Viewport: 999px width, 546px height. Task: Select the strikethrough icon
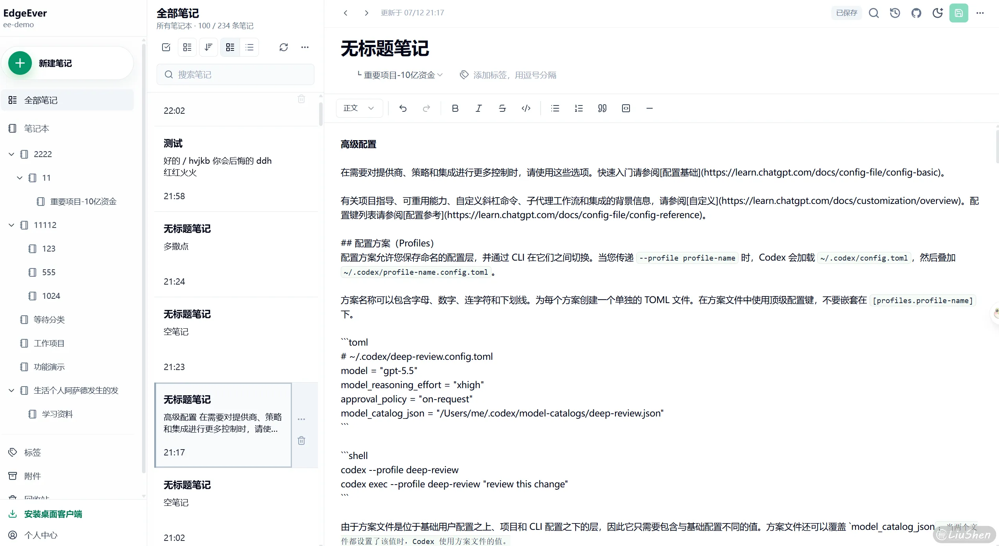click(x=502, y=108)
